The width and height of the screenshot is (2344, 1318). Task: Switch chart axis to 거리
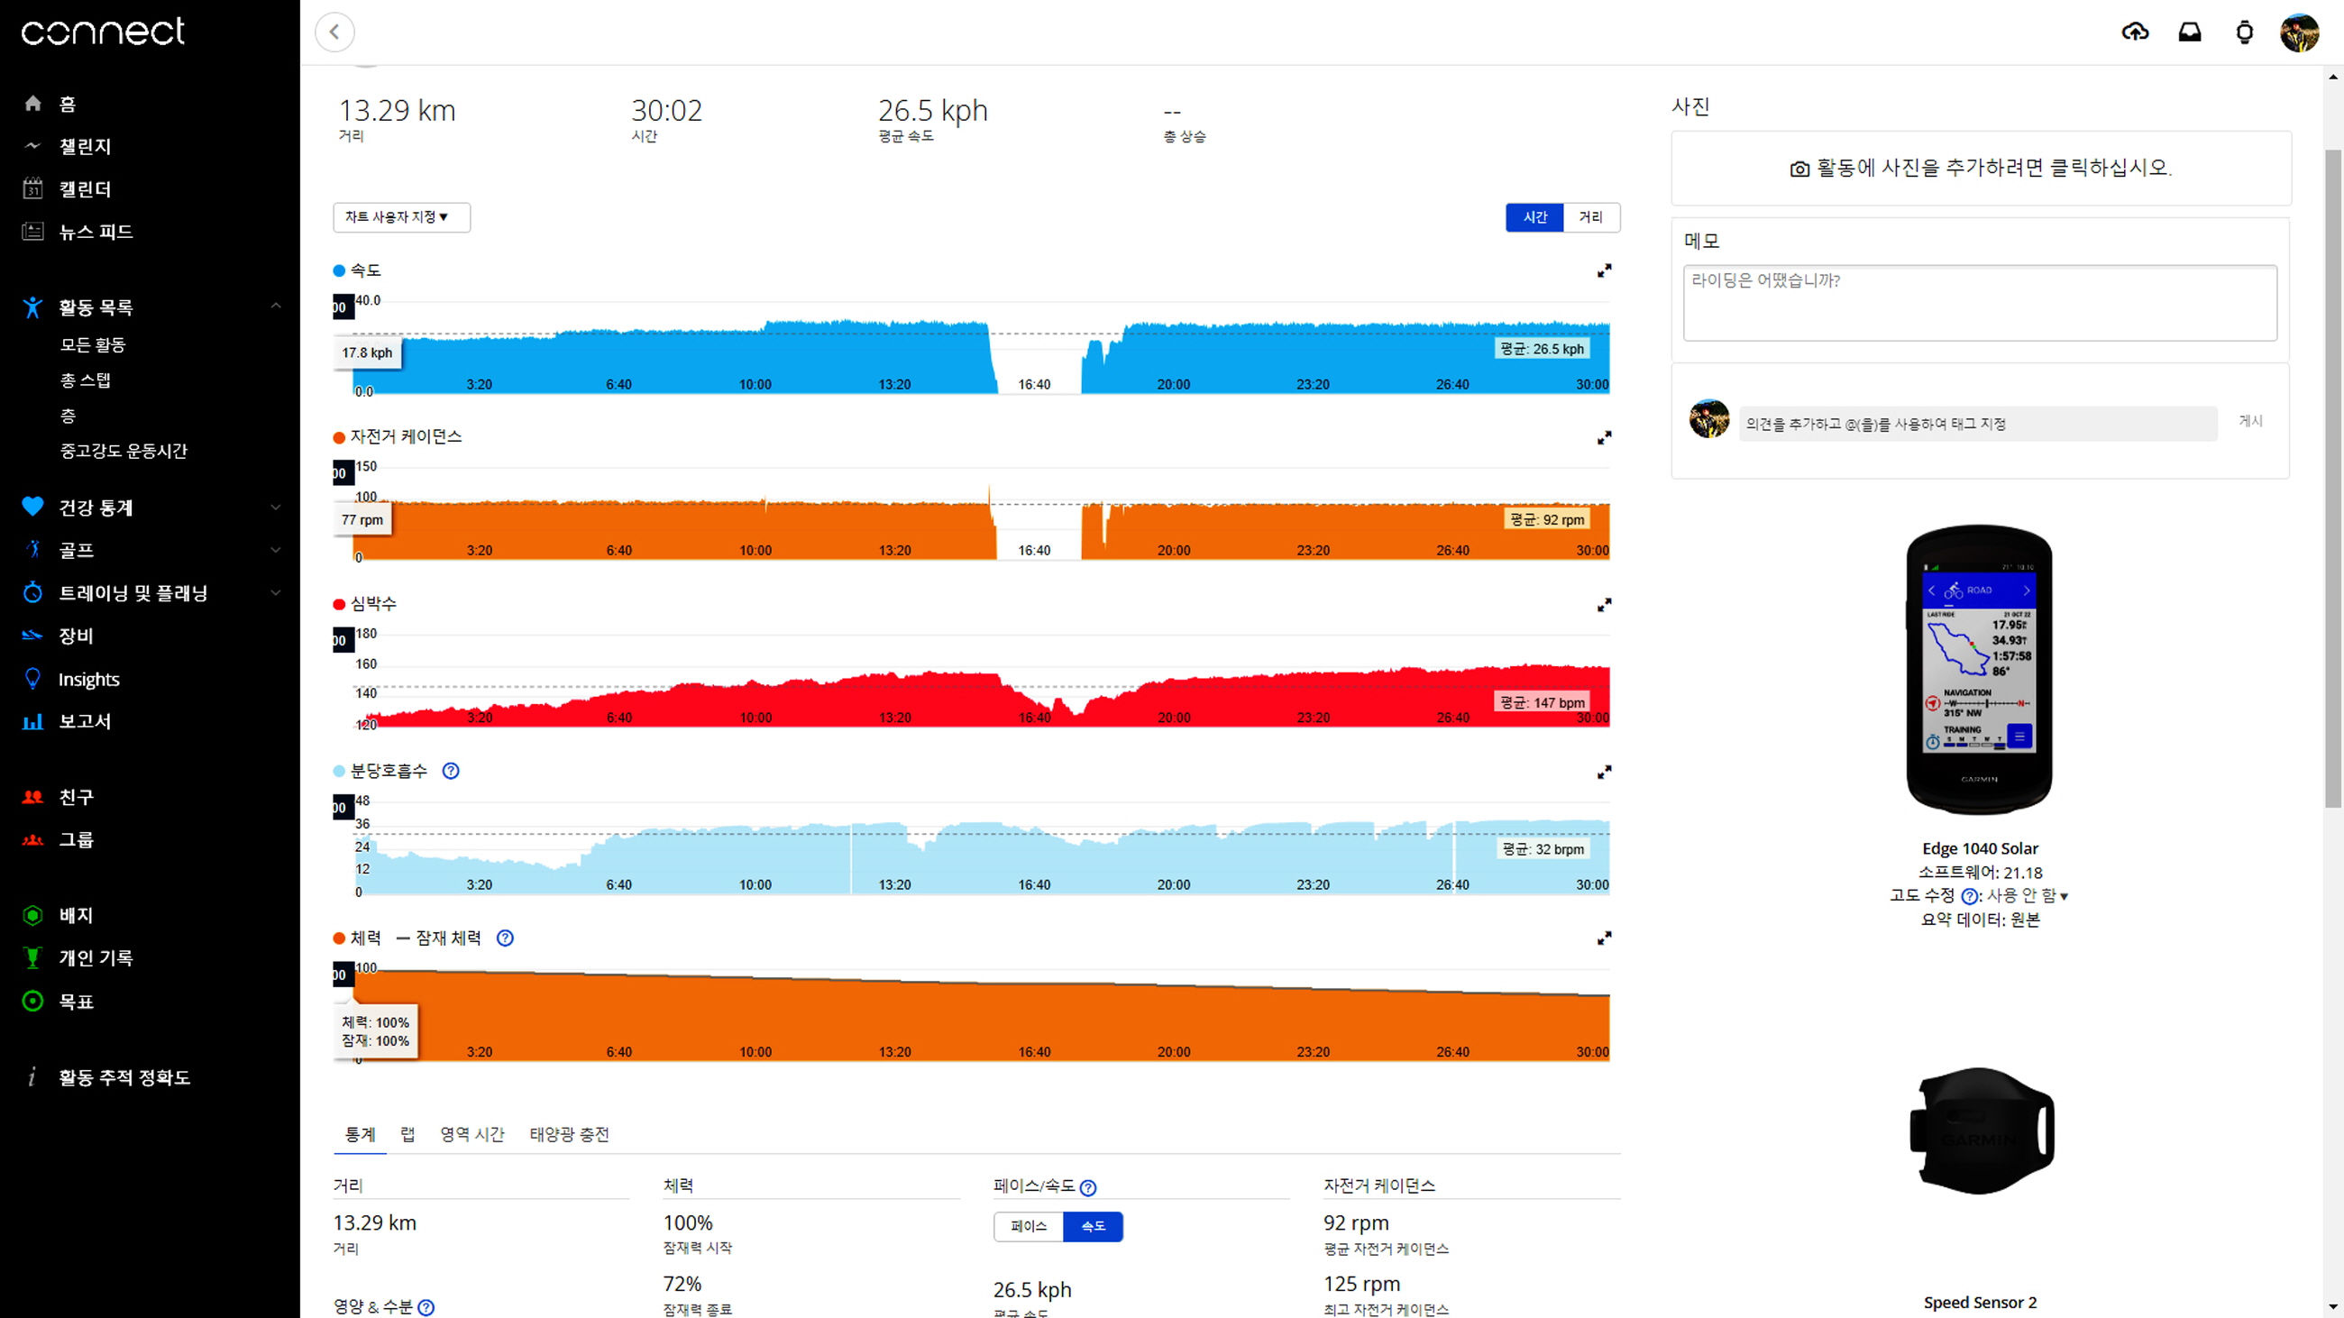coord(1590,217)
